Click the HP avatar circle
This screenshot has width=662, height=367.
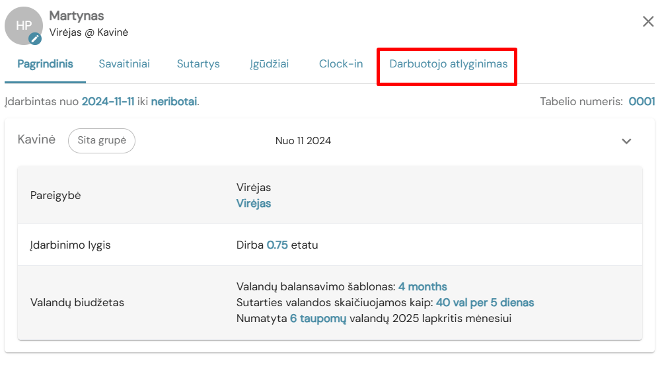click(24, 26)
